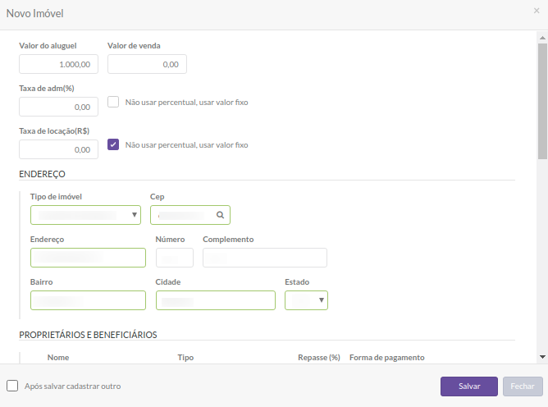548x407 pixels.
Task: Click into the Endereço input field
Action: [88, 258]
